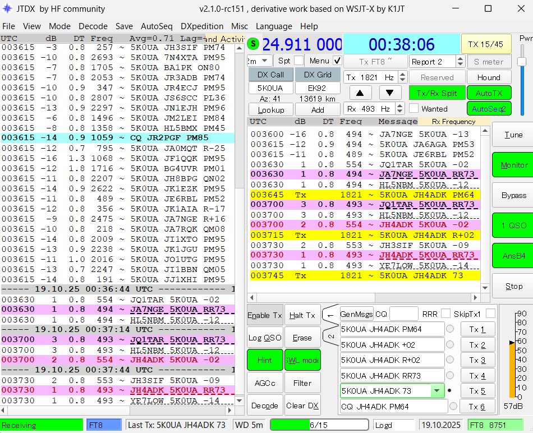Open the AutoSeq menu
This screenshot has height=433, width=533.
coord(157,26)
